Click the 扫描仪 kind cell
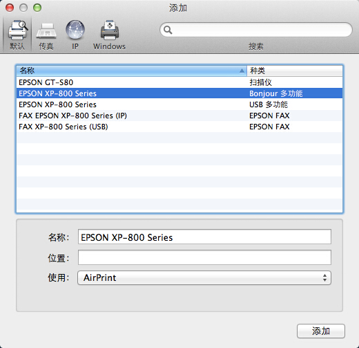 point(260,82)
